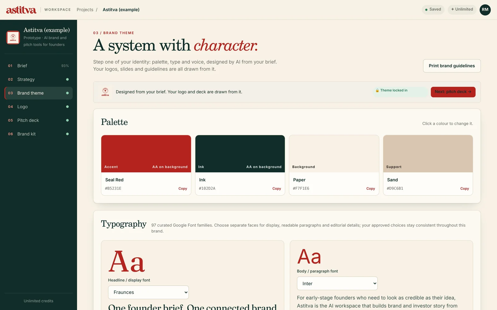Click the project logo thumbnail in sidebar
The image size is (497, 310).
click(x=13, y=38)
